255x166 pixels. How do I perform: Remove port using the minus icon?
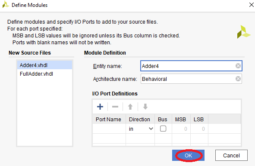pos(115,107)
